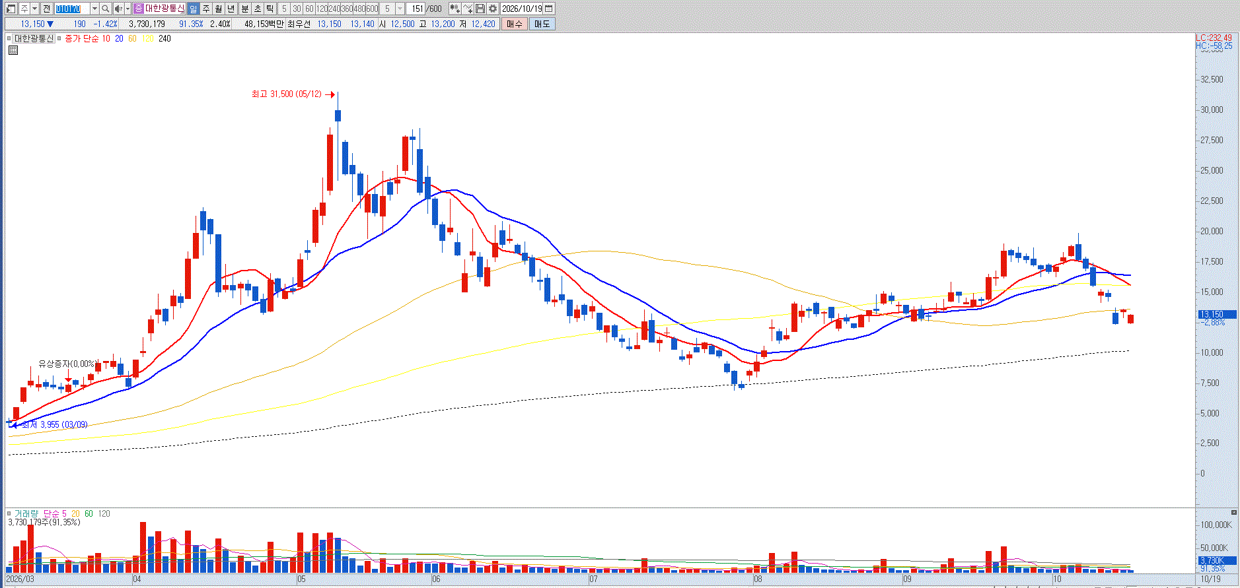Switch chart to 틱 tick period
1240x588 pixels.
(270, 9)
